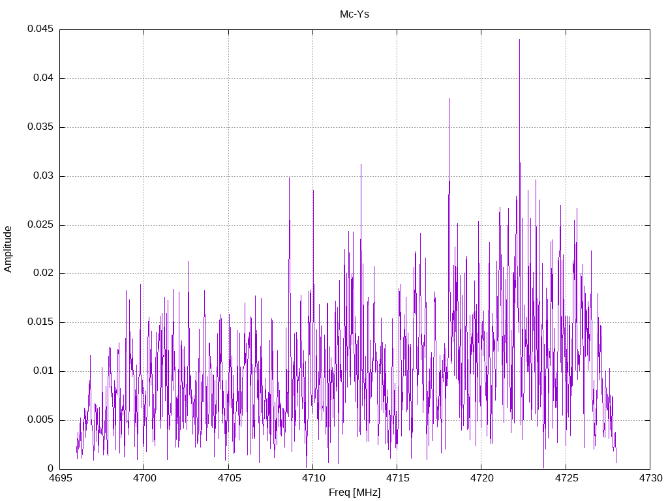Screen dimensions: 668x501
Task: Click the 4720 x-axis tick label
Action: click(481, 478)
